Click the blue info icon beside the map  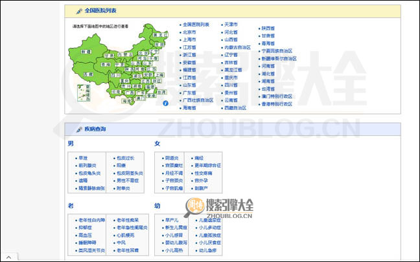click(165, 104)
